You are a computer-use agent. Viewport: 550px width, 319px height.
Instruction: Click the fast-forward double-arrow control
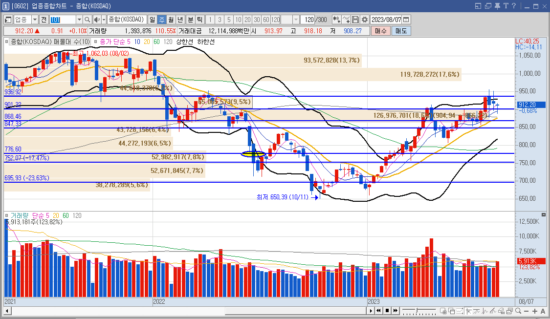pos(396,311)
